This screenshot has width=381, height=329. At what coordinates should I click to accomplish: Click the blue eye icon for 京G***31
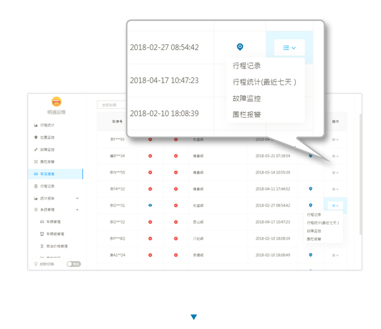click(150, 206)
